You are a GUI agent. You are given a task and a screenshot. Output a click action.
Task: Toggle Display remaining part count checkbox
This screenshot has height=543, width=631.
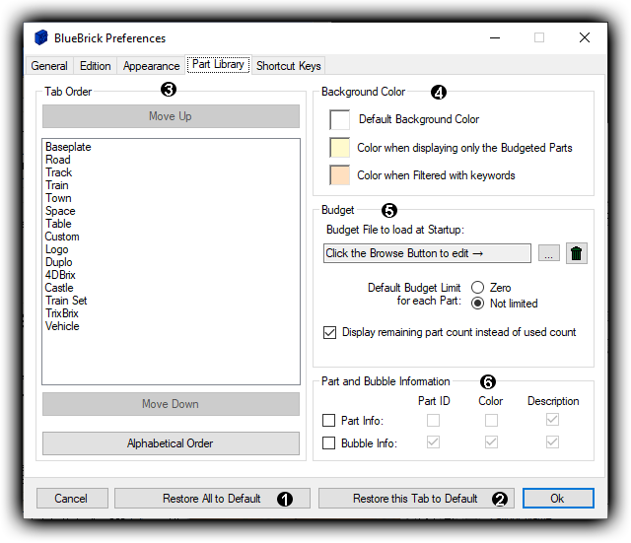click(x=329, y=332)
